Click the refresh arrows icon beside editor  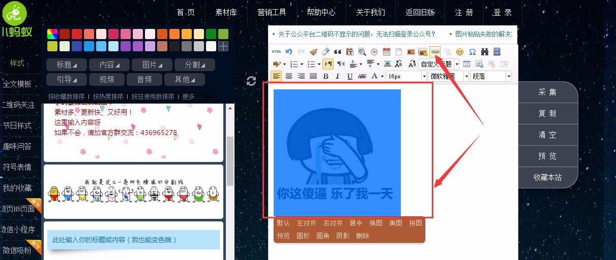point(251,81)
